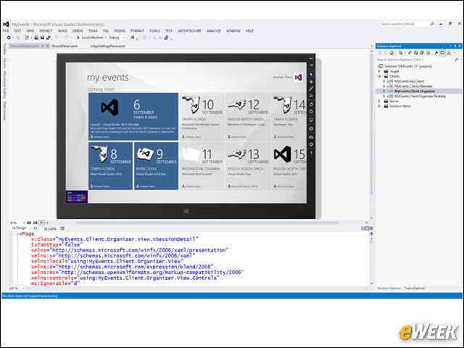The width and height of the screenshot is (464, 348).
Task: Click Solution Explorer pending changes filter icon
Action: pos(401,53)
